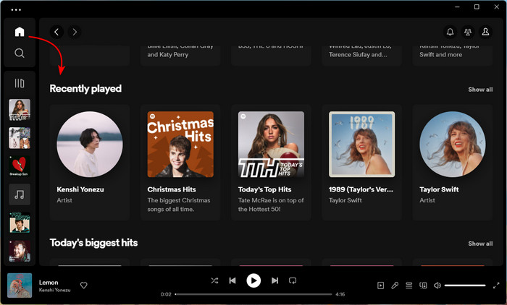
Task: Open the user profile menu
Action: (x=486, y=32)
